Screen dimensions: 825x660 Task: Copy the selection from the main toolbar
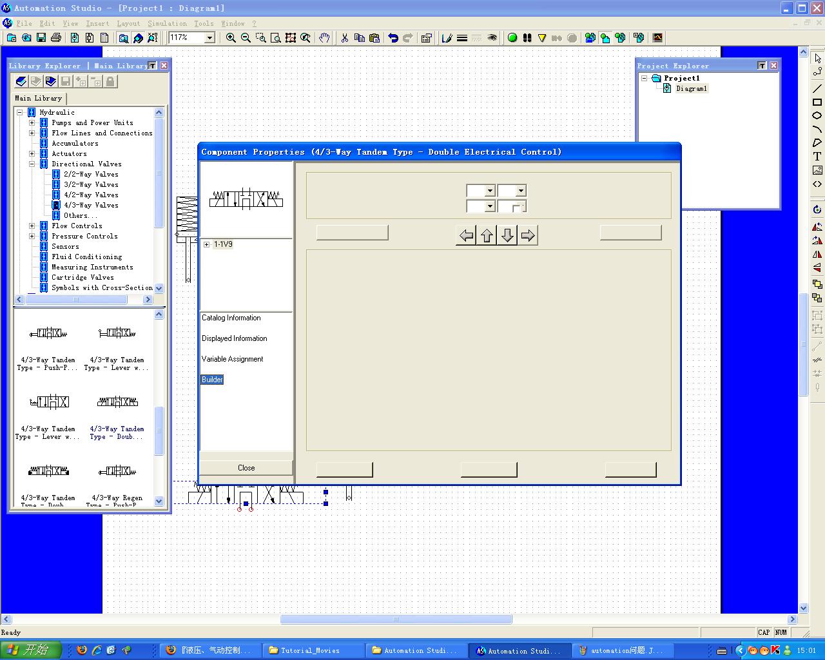(360, 38)
